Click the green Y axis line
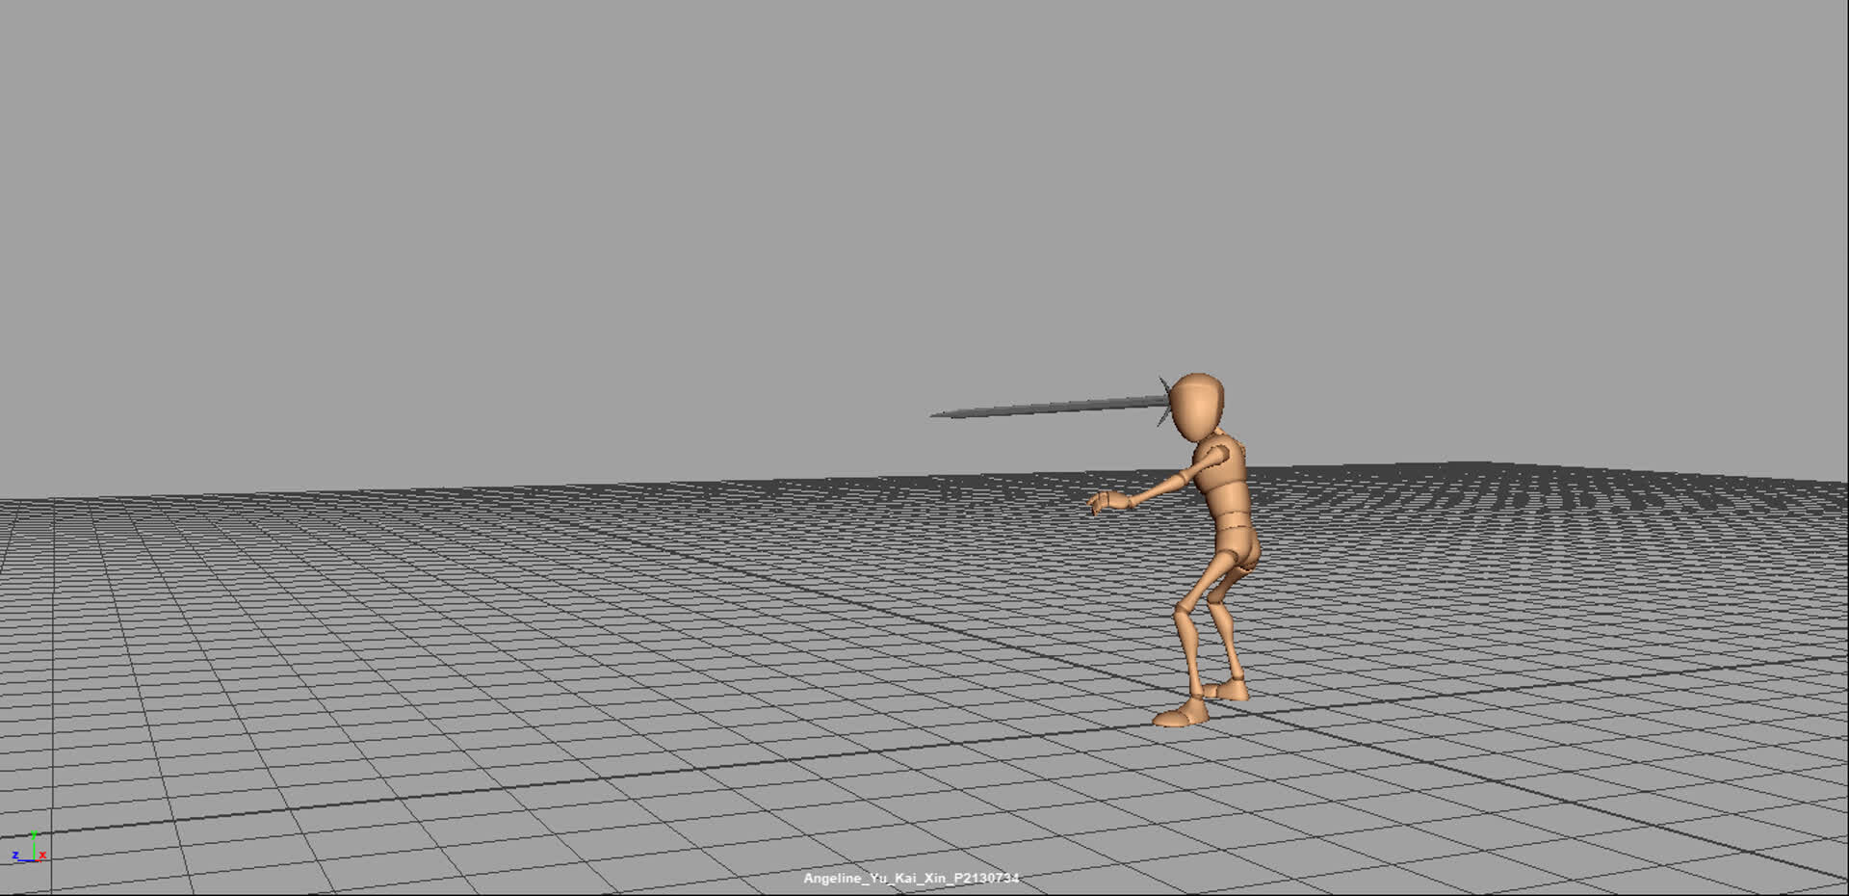 pos(34,849)
